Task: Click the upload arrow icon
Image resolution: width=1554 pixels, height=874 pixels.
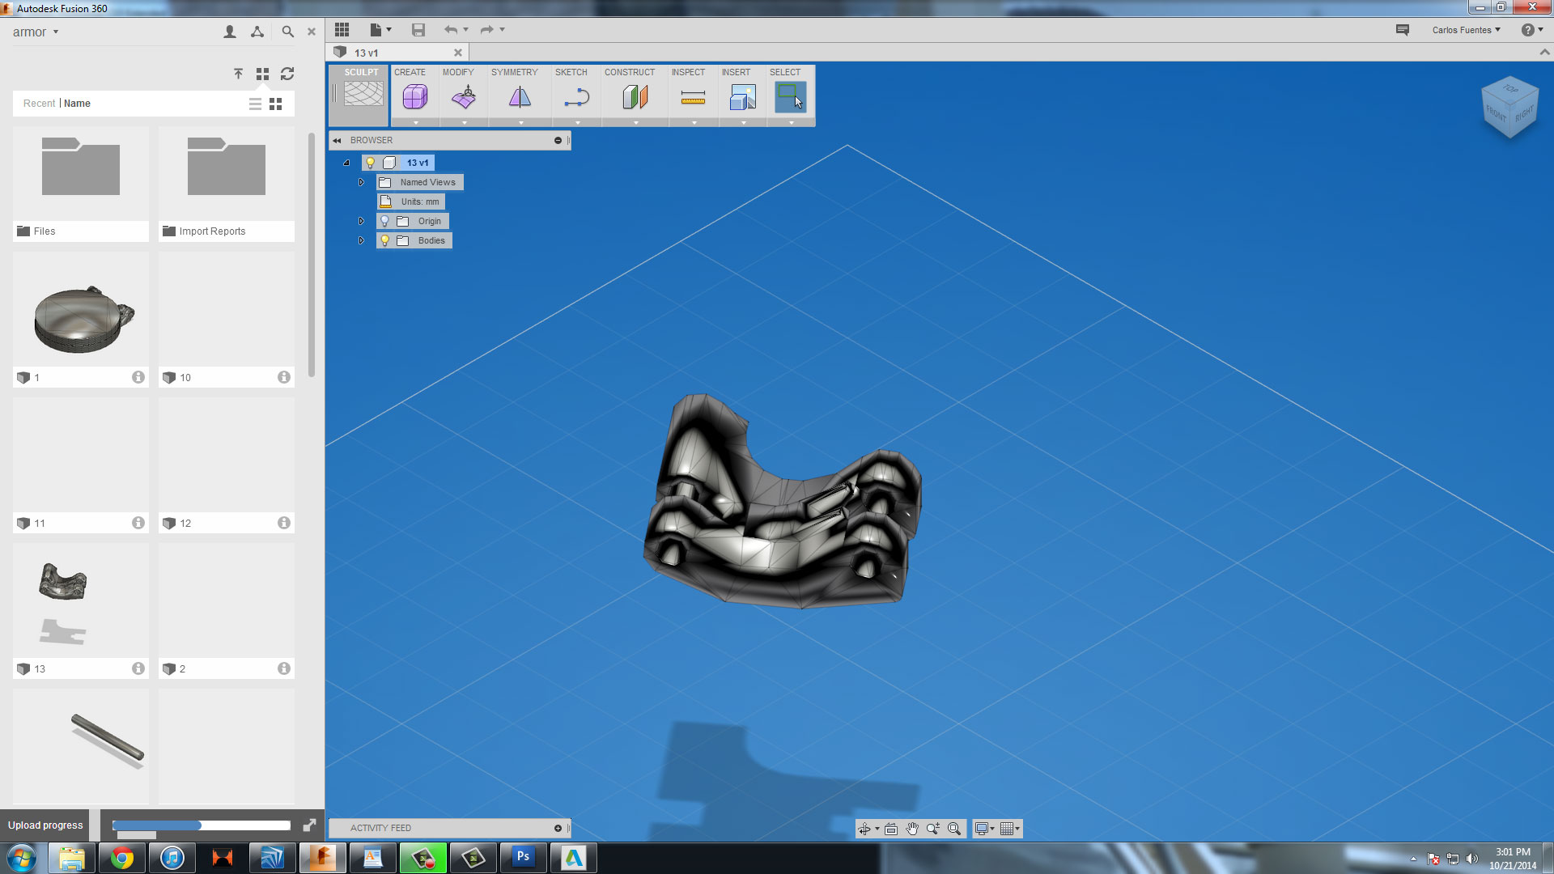Action: point(238,74)
